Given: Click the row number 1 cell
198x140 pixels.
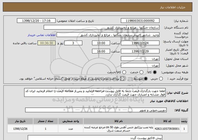Looking at the screenshot, I should coord(184,129).
